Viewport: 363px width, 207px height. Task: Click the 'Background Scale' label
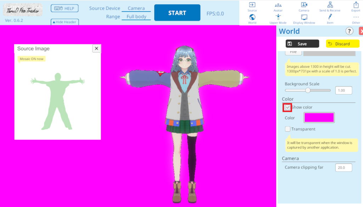coord(302,84)
